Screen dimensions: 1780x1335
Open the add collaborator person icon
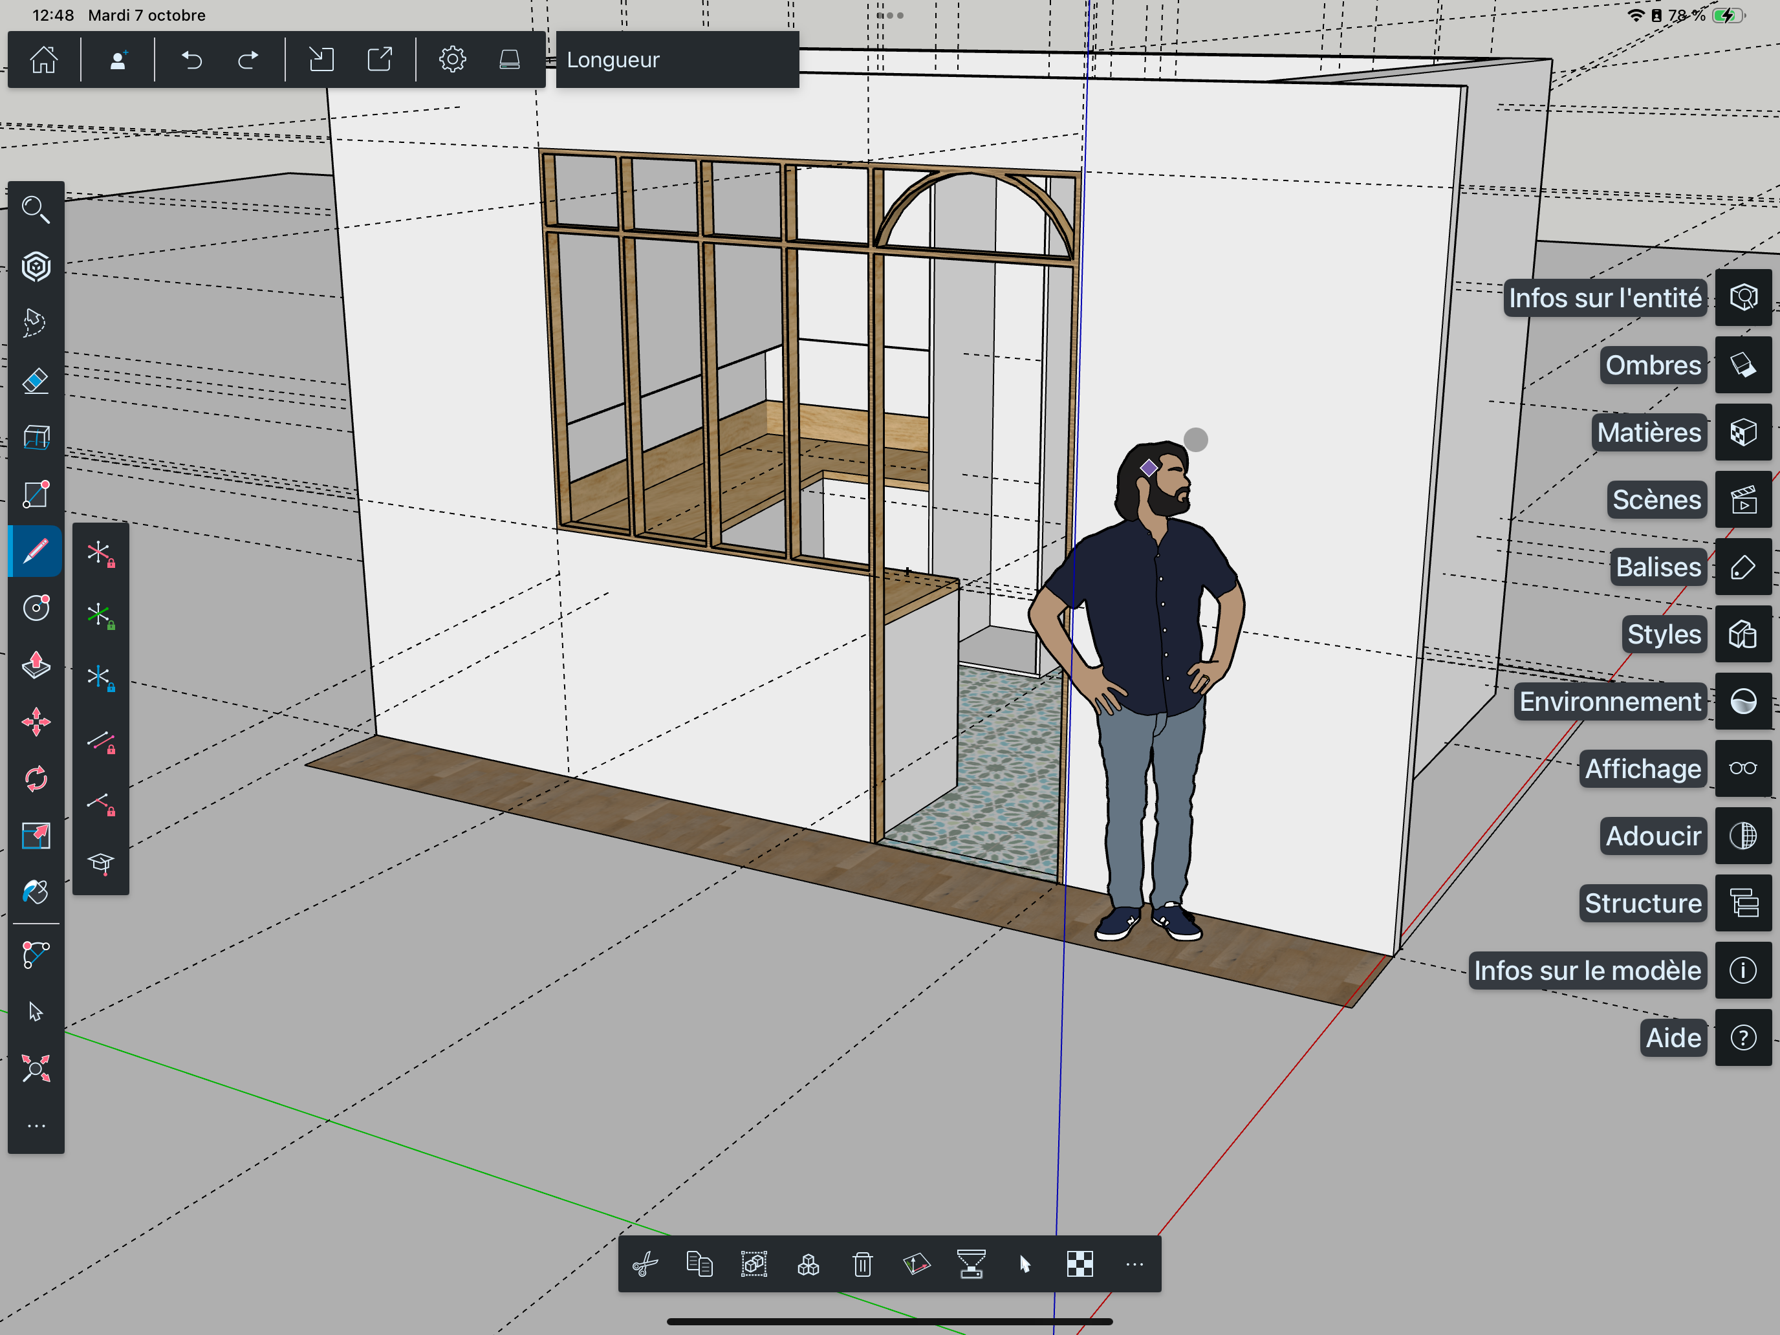click(118, 60)
